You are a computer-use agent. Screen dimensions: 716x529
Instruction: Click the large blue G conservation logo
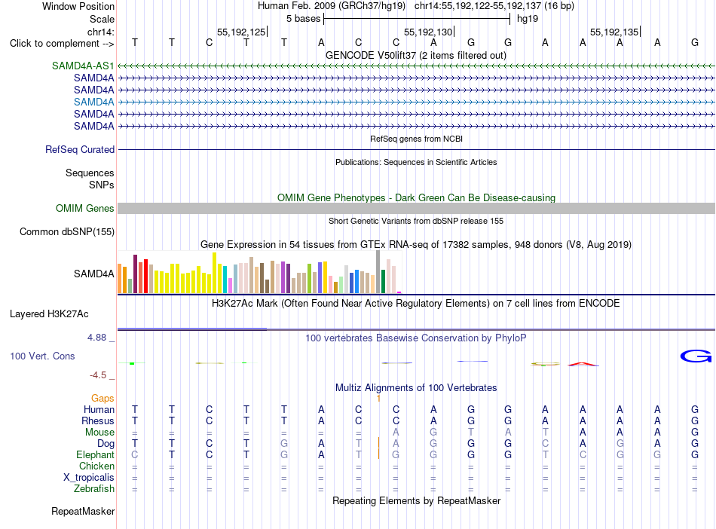pos(696,356)
